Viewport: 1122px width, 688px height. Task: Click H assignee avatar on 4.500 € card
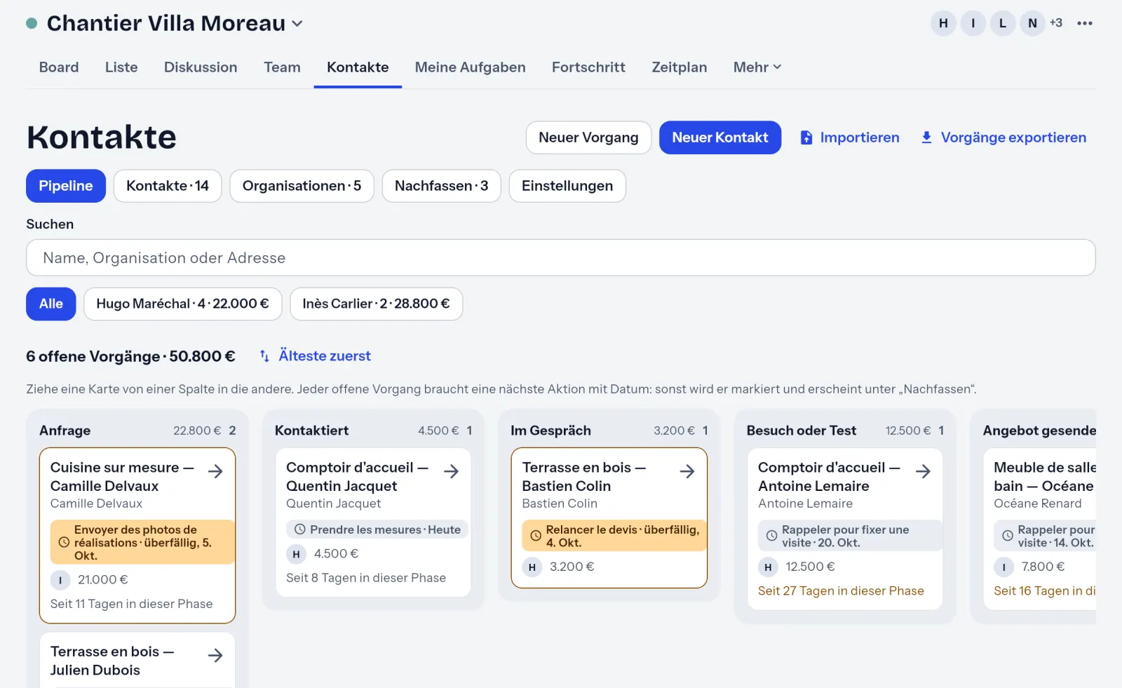click(296, 554)
